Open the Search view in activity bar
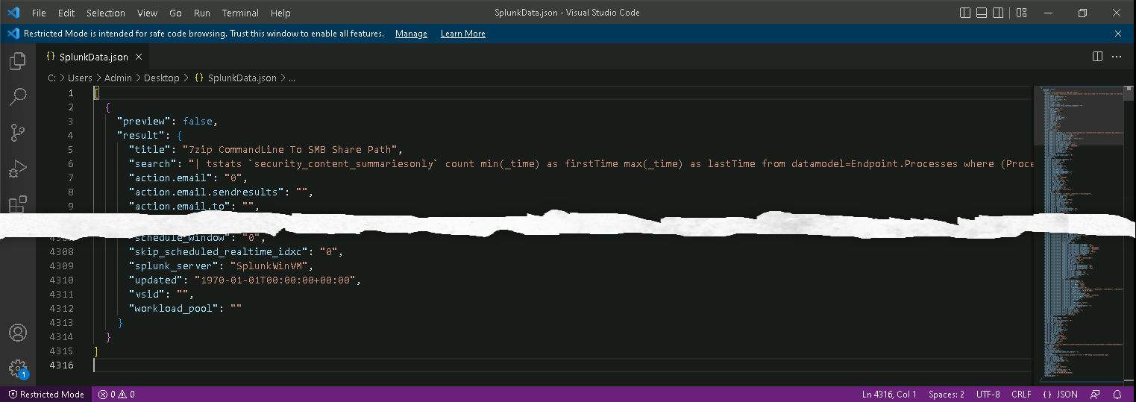Image resolution: width=1136 pixels, height=402 pixels. [18, 97]
